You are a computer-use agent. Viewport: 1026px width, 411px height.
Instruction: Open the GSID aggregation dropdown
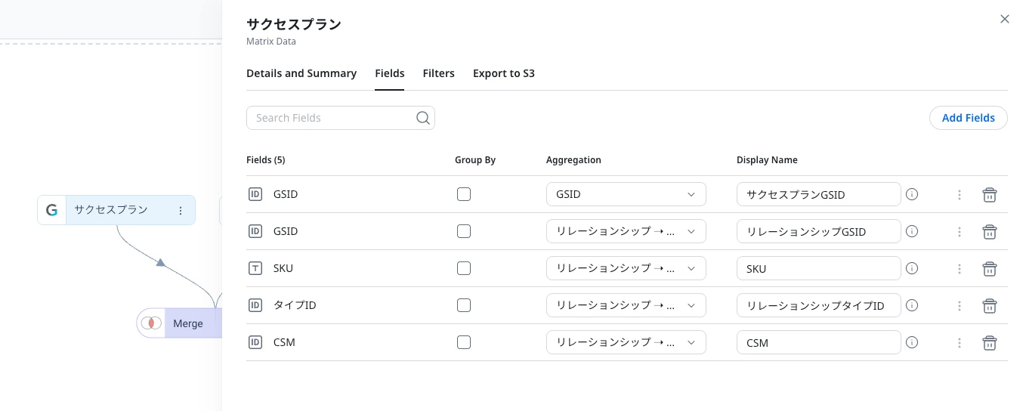pos(626,194)
